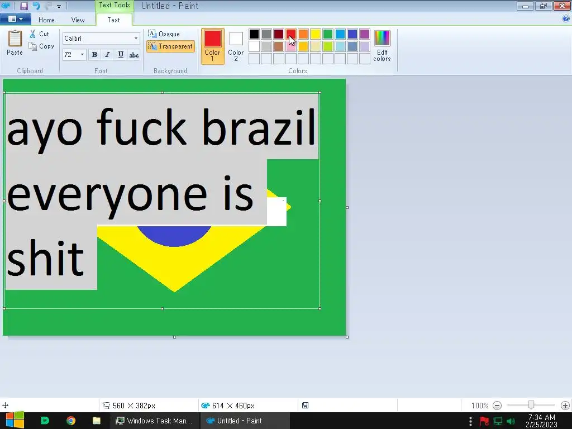Pick turquoise blue color swatch

click(340, 34)
